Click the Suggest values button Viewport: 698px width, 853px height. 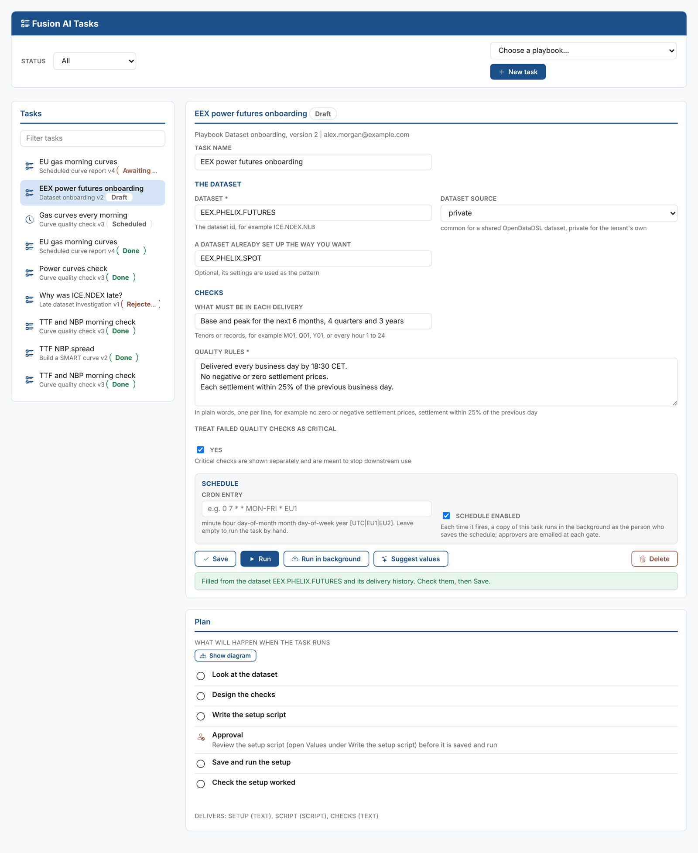(x=411, y=559)
